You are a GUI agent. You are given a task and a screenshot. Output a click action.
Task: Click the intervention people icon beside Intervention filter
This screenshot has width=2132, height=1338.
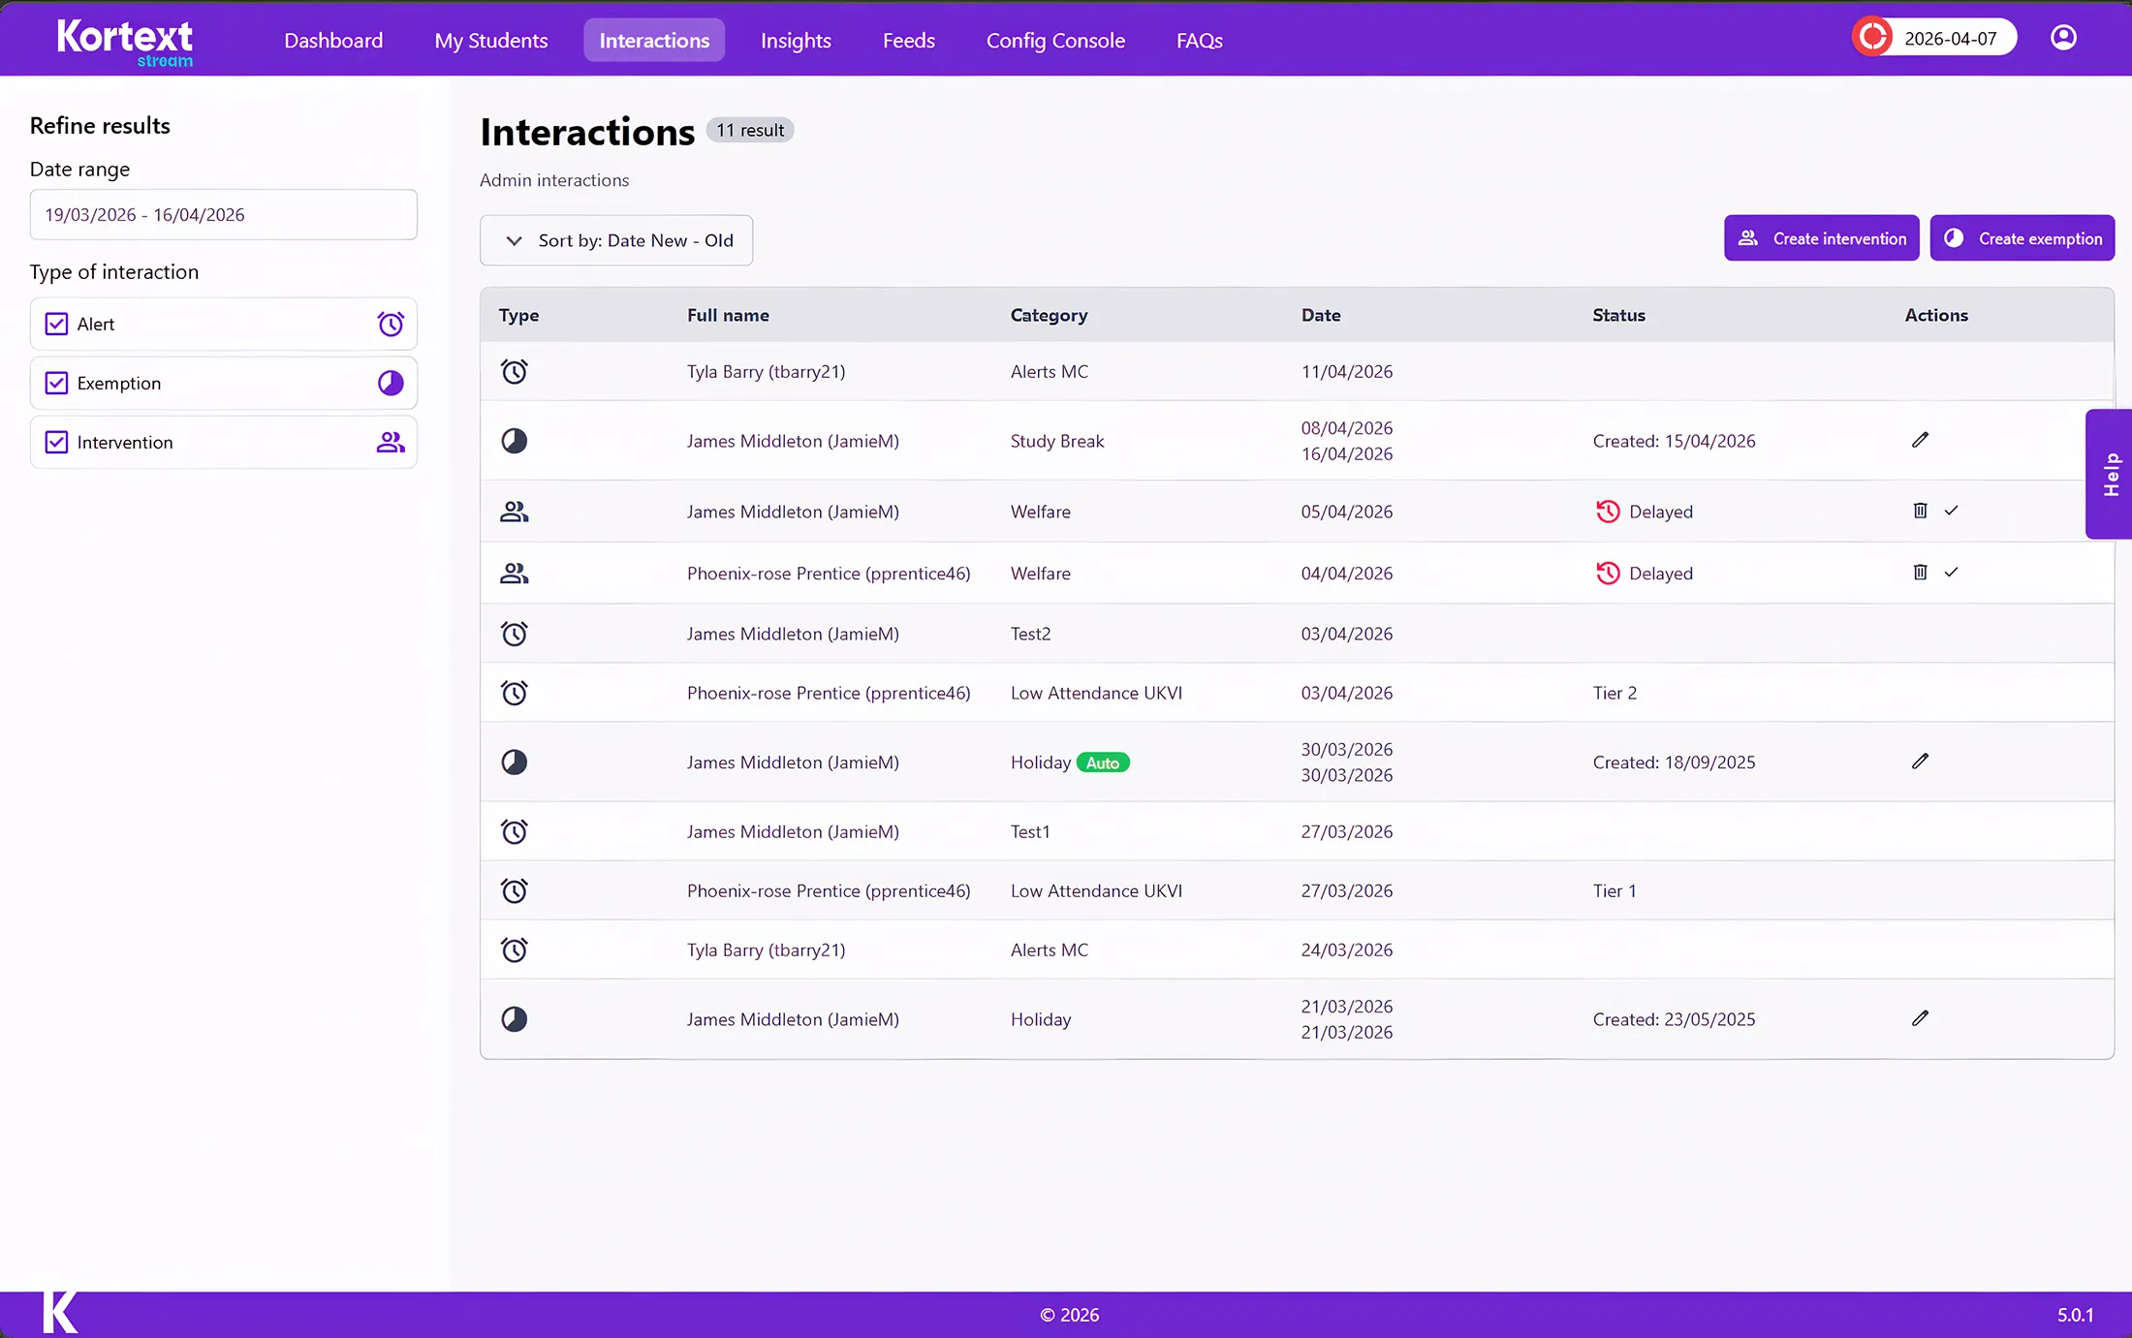[x=390, y=442]
